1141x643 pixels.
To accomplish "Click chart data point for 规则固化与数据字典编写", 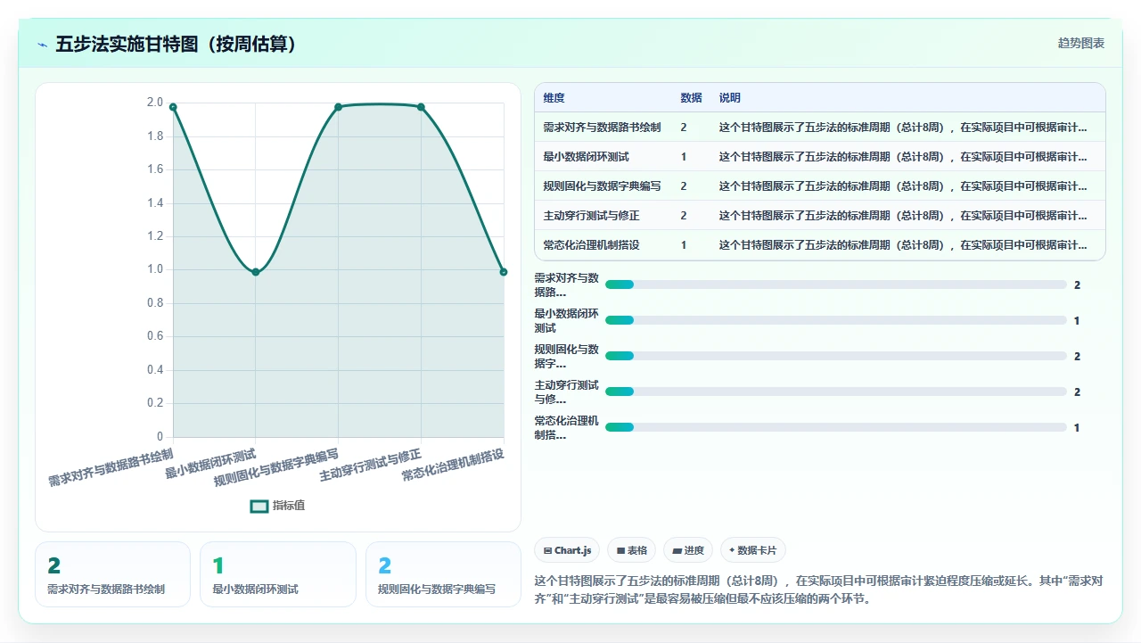I will (x=338, y=107).
